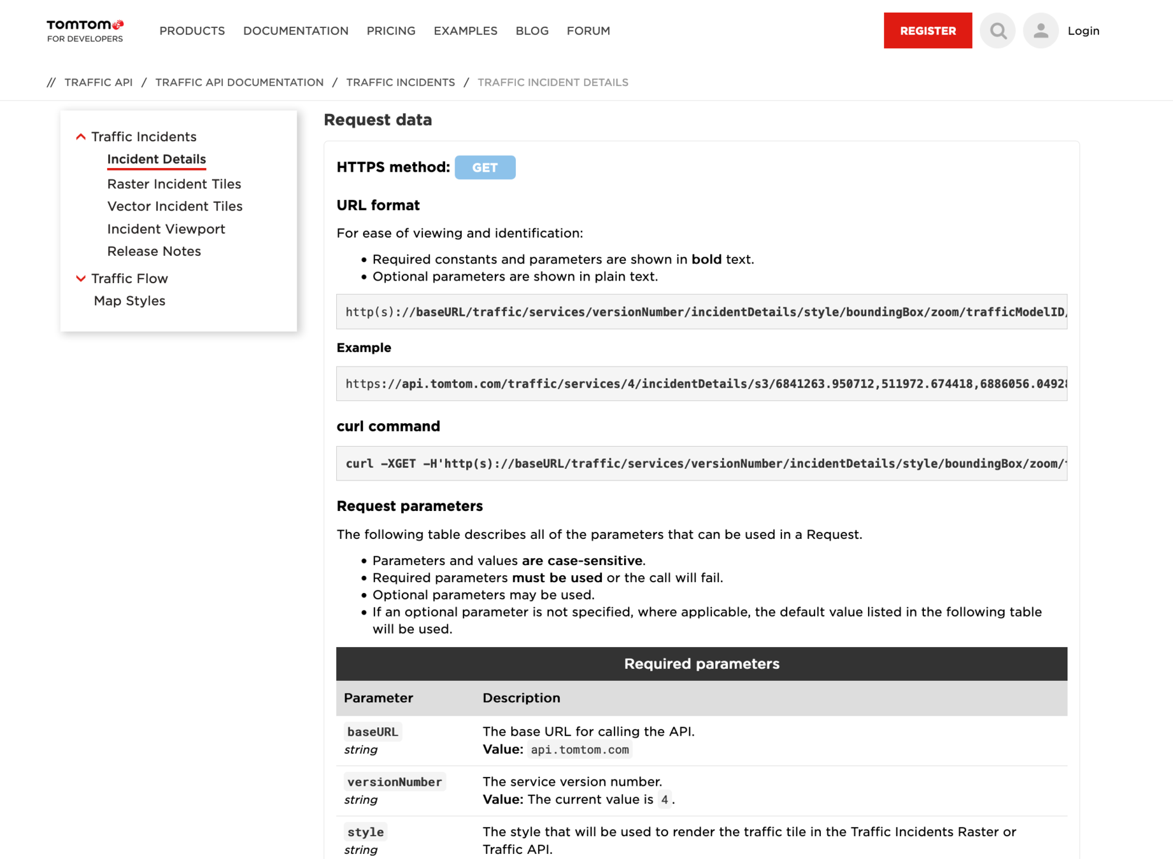Click the Description column header
The width and height of the screenshot is (1173, 859).
click(x=522, y=698)
